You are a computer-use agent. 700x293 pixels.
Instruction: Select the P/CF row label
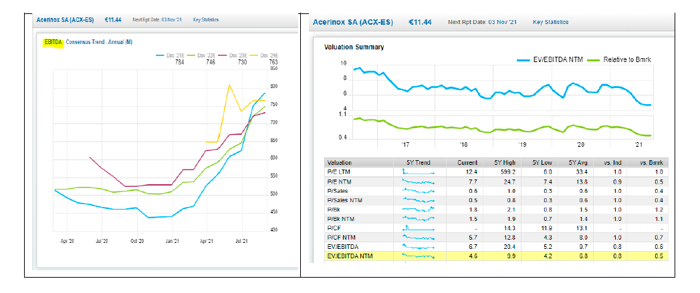[x=333, y=228]
